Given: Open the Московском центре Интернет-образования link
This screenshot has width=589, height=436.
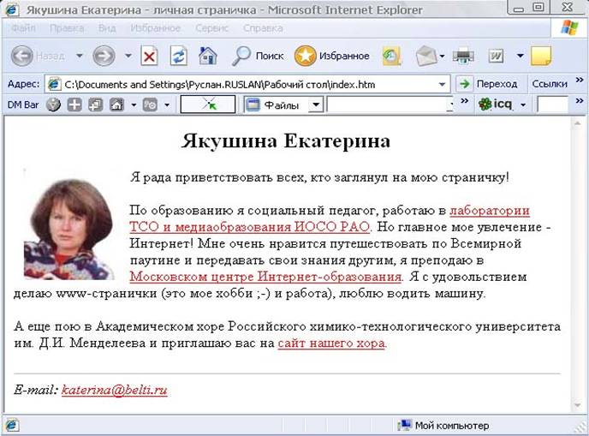Looking at the screenshot, I should coord(265,277).
